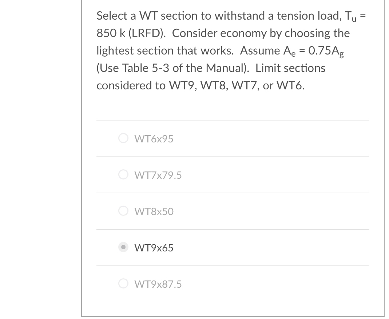Click the WT9x65 answer label
This screenshot has width=389, height=319.
154,248
